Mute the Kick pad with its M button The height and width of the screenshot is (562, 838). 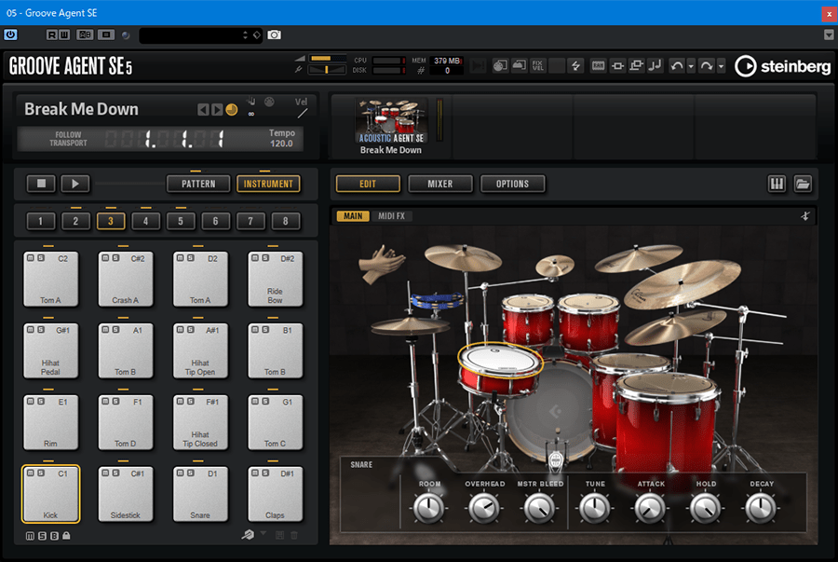pos(31,473)
